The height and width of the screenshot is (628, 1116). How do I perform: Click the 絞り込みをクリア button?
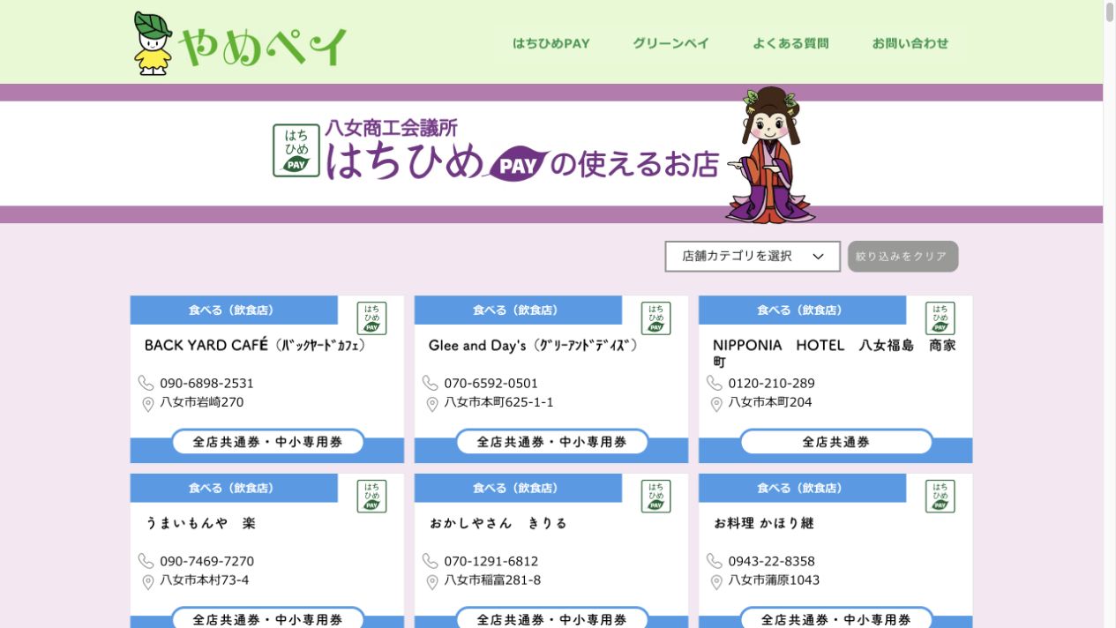(903, 257)
